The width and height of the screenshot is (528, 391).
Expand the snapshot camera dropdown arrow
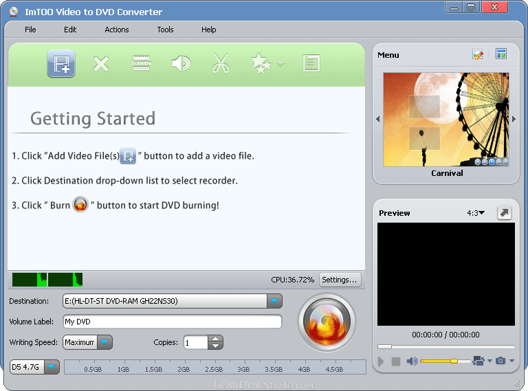tap(511, 361)
